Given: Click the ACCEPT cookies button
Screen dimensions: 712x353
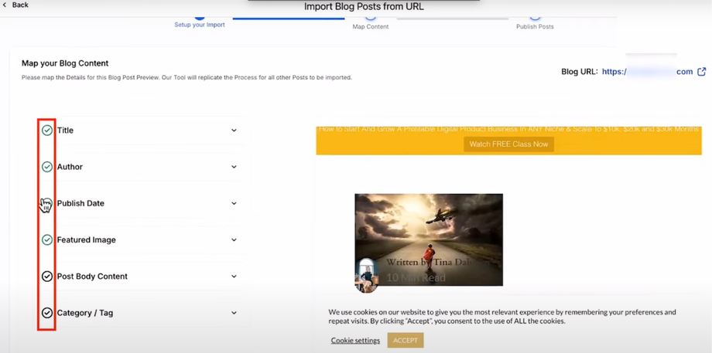Looking at the screenshot, I should point(405,341).
